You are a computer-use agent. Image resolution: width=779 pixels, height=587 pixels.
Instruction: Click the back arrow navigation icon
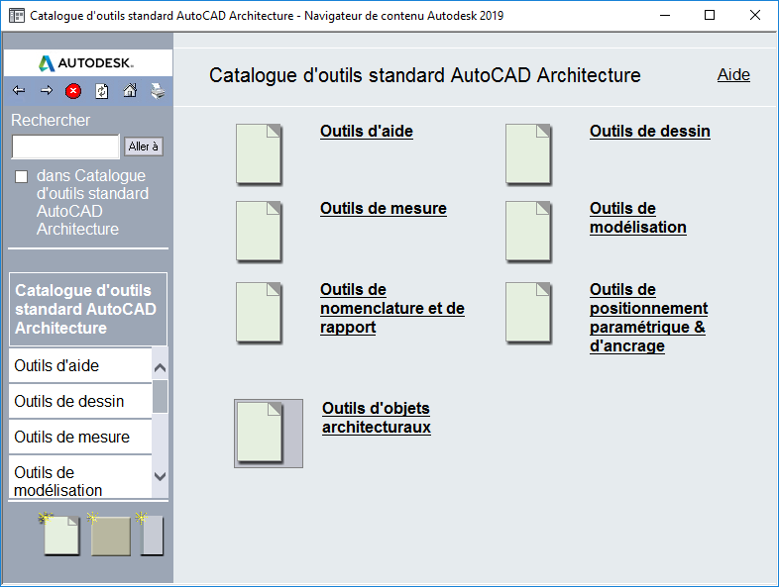click(x=19, y=91)
